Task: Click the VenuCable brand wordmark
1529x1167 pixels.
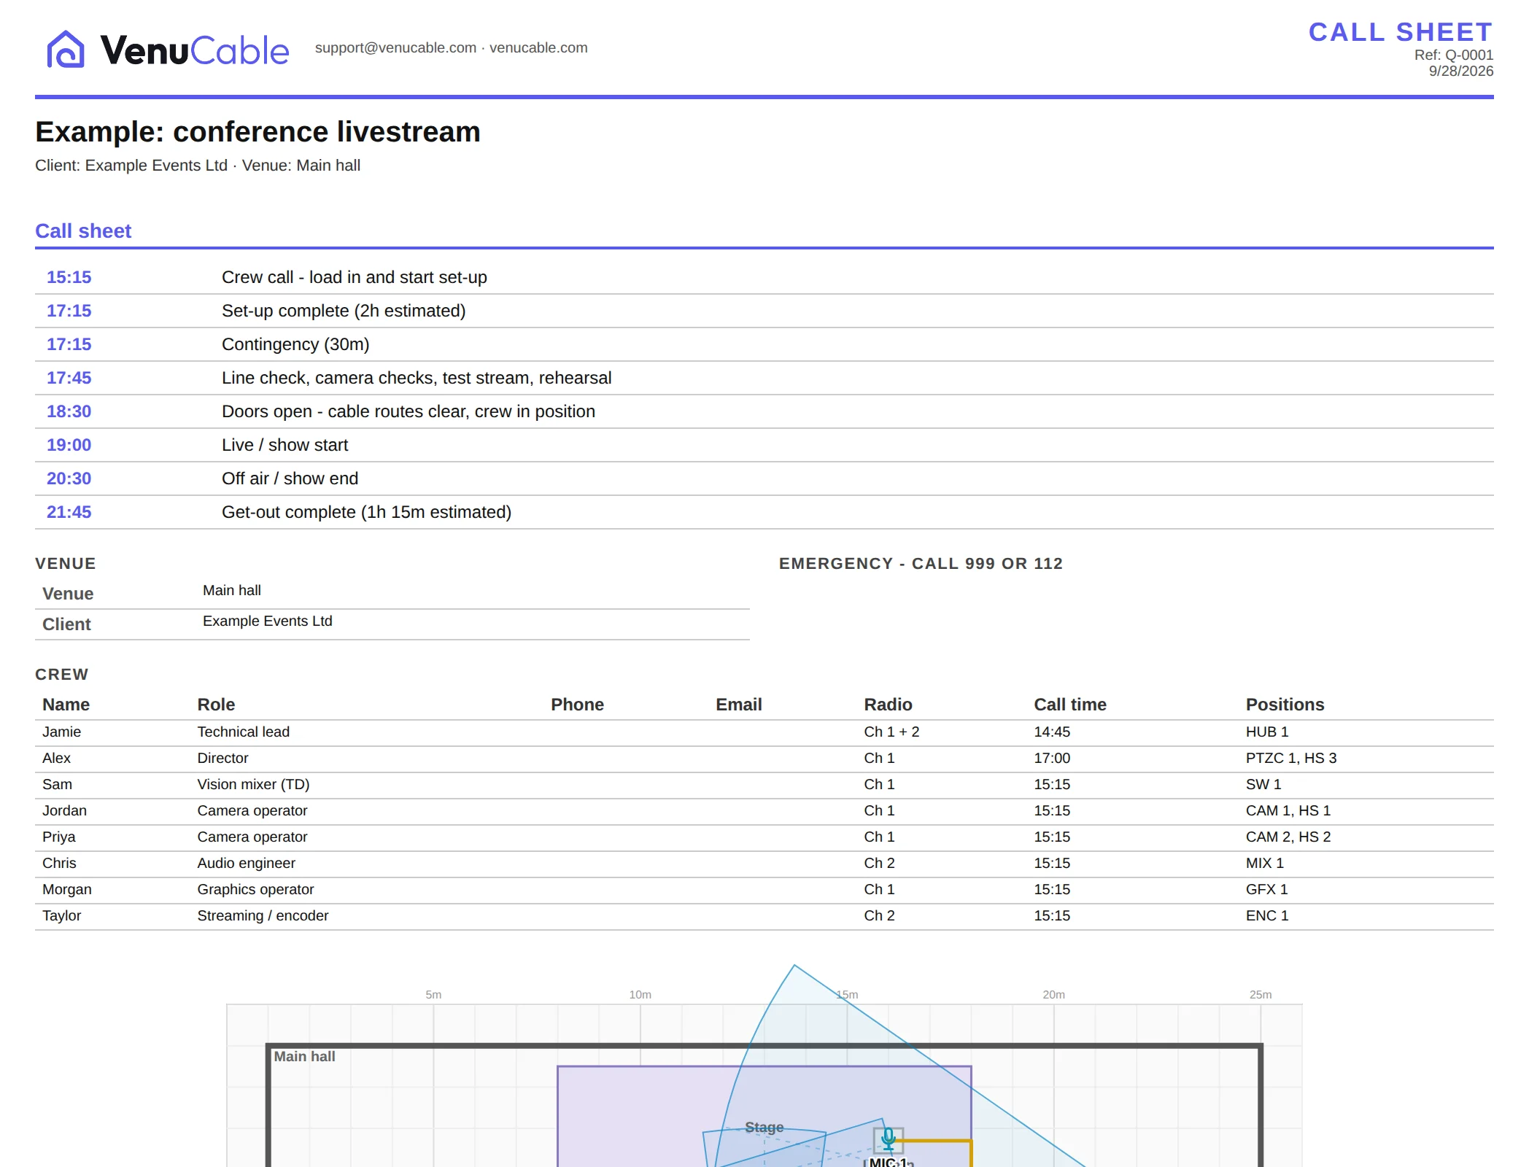Action: click(x=195, y=50)
